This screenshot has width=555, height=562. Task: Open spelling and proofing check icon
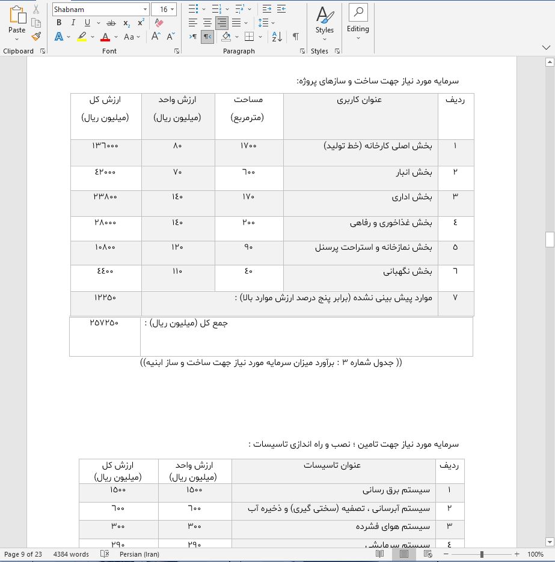pos(105,554)
